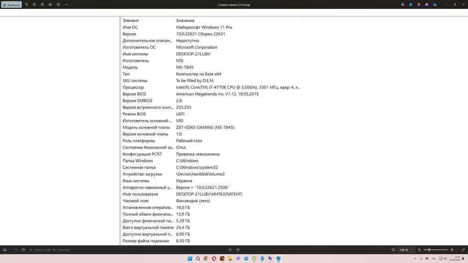This screenshot has height=263, width=468.
Task: Open the Windows Start menu
Action: click(190, 258)
